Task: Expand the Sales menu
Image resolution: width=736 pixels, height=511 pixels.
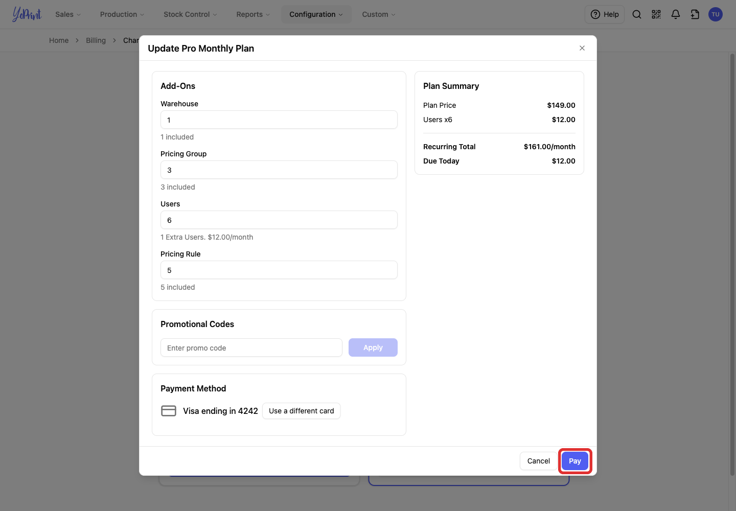Action: (x=68, y=14)
